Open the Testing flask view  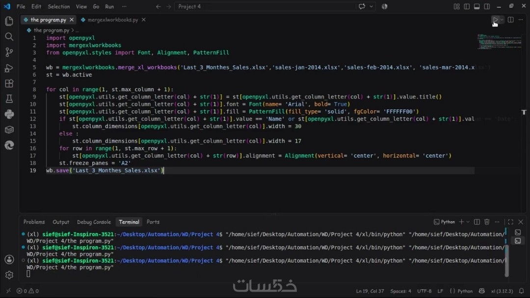coord(9,99)
